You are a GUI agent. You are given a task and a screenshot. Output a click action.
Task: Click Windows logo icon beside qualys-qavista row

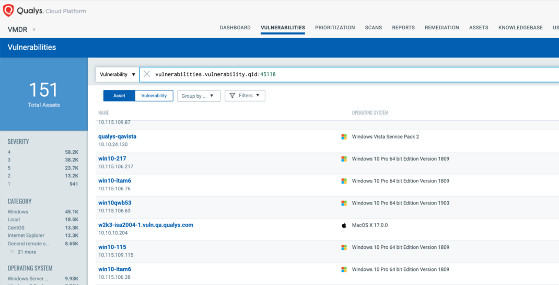coord(344,136)
